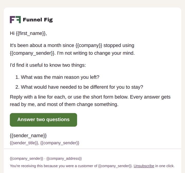The image size is (185, 173).
Task: Click the 'I'd find it useful' sentence
Action: click(48, 65)
